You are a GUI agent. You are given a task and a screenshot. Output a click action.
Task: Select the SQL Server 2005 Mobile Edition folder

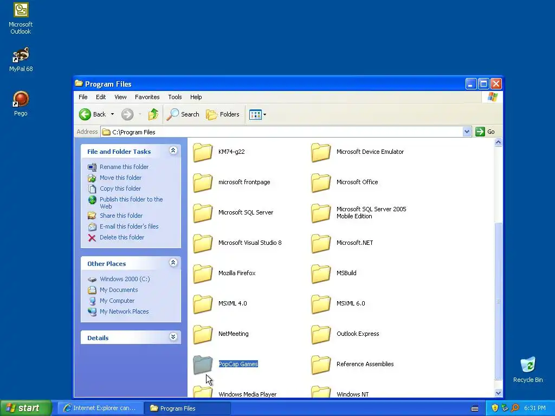[x=321, y=212]
